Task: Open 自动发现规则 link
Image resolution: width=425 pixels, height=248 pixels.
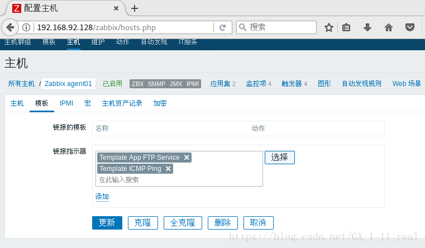Action: click(361, 84)
